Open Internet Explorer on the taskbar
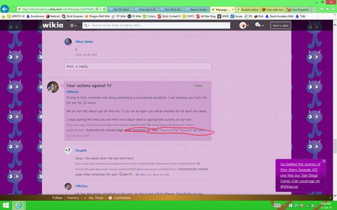 (18, 205)
